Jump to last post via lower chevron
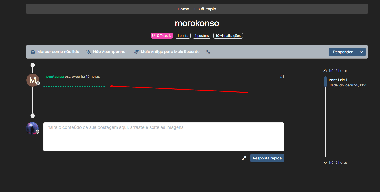 pos(325,163)
